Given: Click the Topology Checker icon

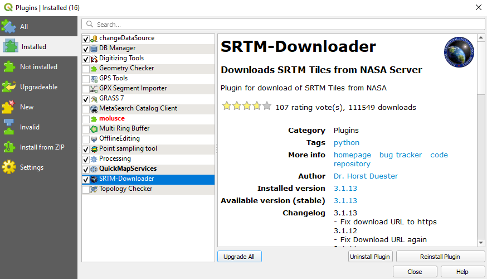Looking at the screenshot, I should 94,189.
